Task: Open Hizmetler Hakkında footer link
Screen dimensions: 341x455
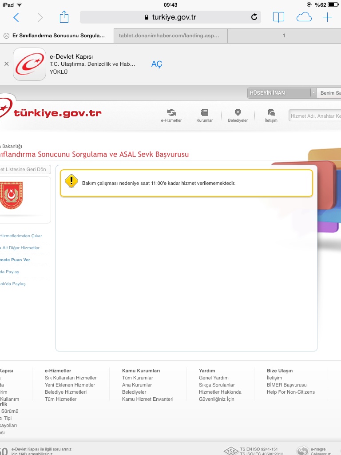Action: coord(220,392)
